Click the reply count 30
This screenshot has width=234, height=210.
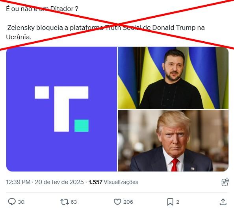21,202
